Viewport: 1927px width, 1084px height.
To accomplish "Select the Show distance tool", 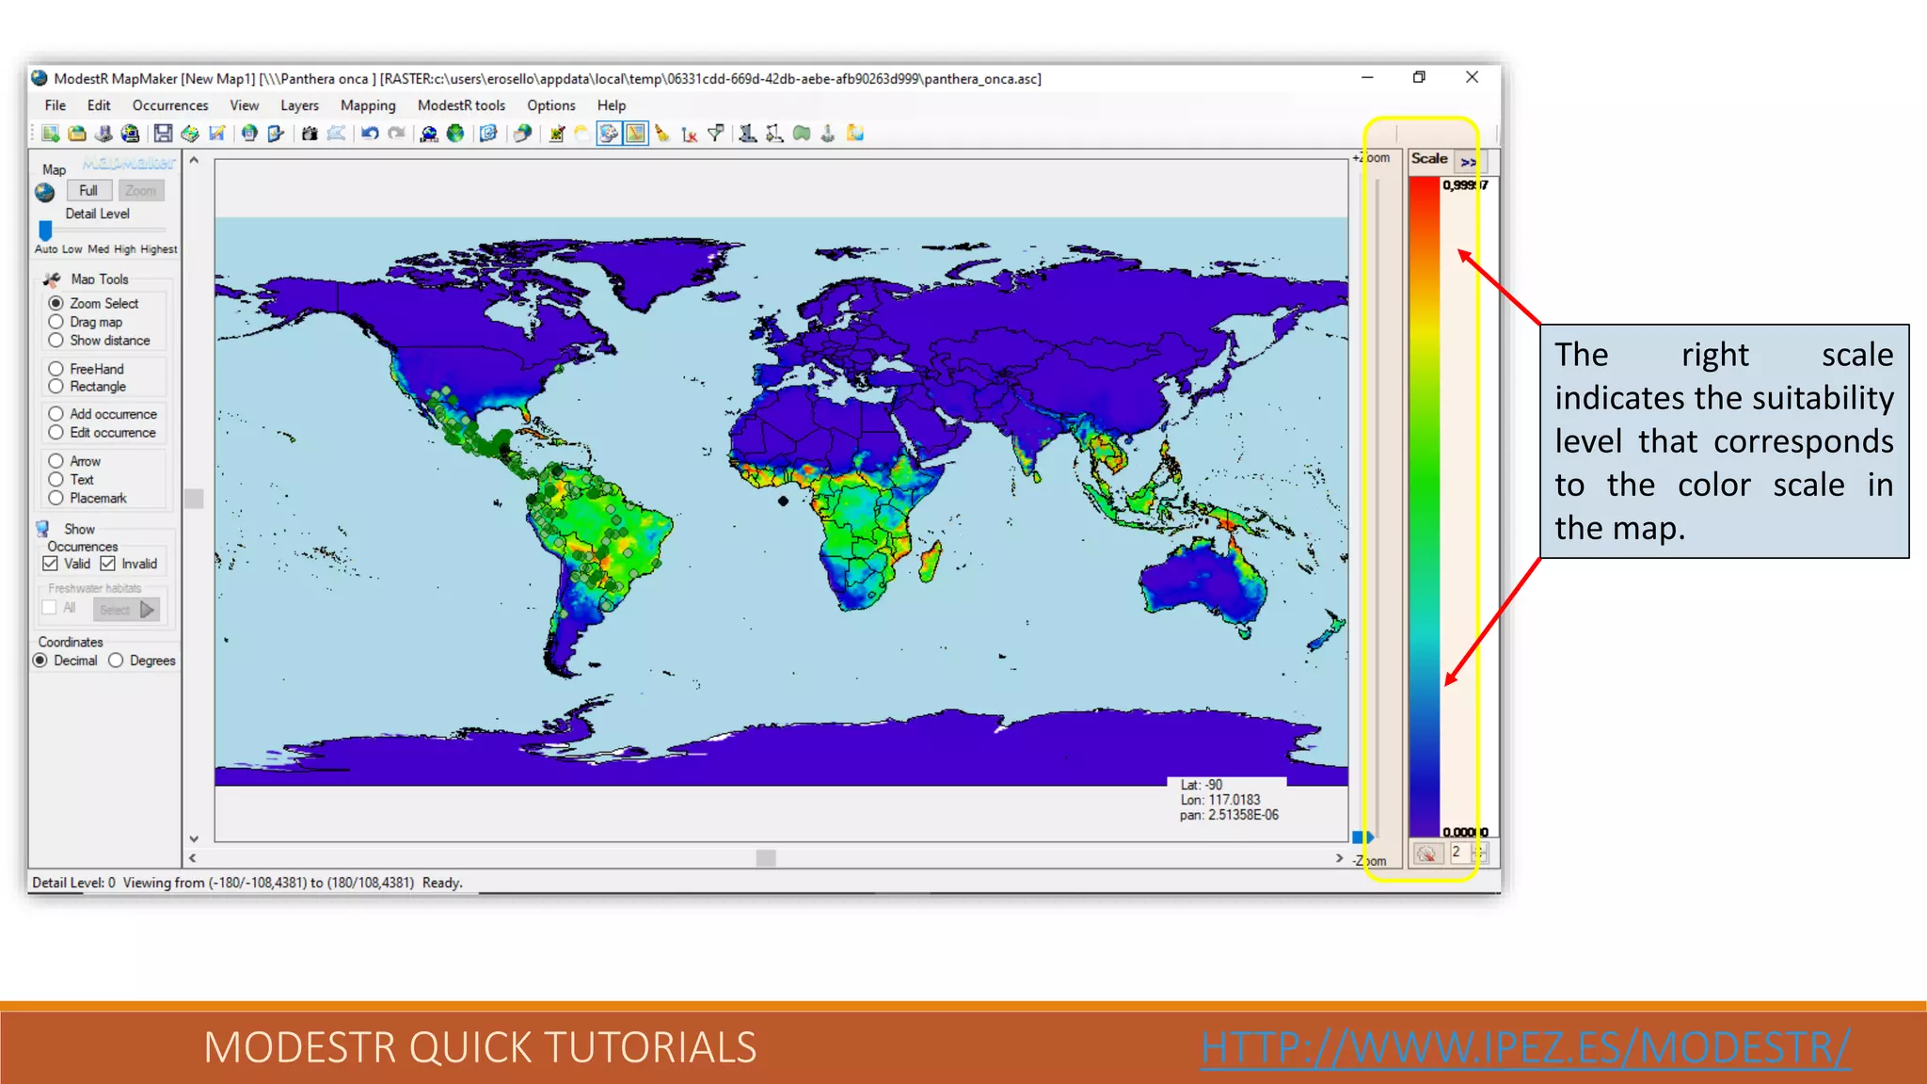I will [56, 341].
